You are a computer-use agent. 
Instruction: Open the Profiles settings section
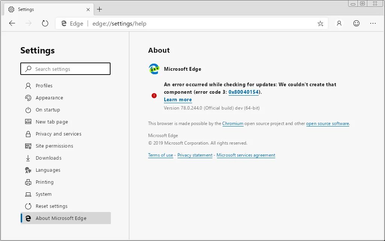[65, 85]
